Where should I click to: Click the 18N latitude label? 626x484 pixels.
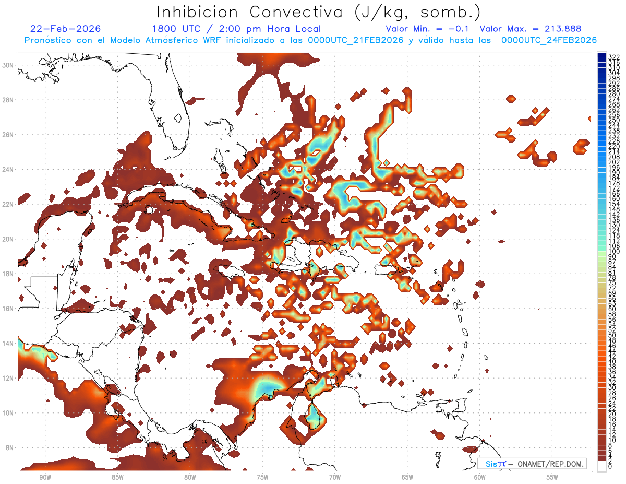pyautogui.click(x=9, y=274)
